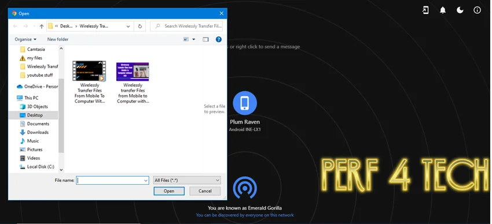
Task: Select OneDrive - Personal in the sidebar
Action: click(37, 87)
